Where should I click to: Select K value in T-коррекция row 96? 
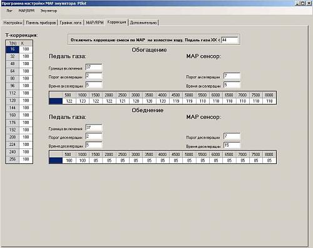coord(26,86)
